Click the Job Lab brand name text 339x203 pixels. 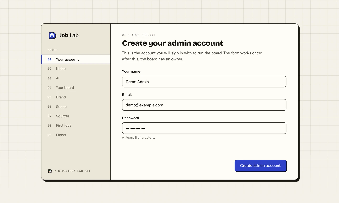pos(69,35)
